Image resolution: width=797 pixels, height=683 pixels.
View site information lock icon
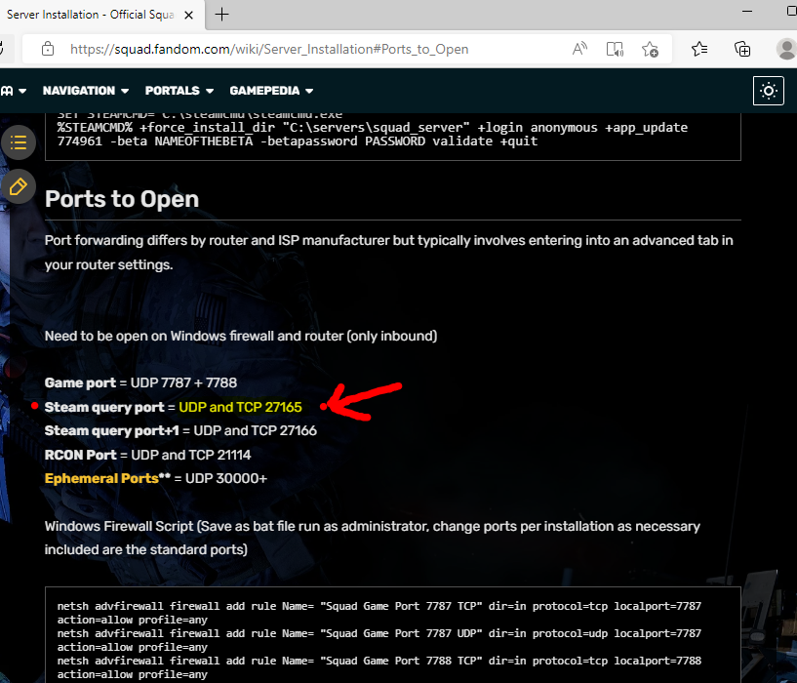pyautogui.click(x=48, y=49)
